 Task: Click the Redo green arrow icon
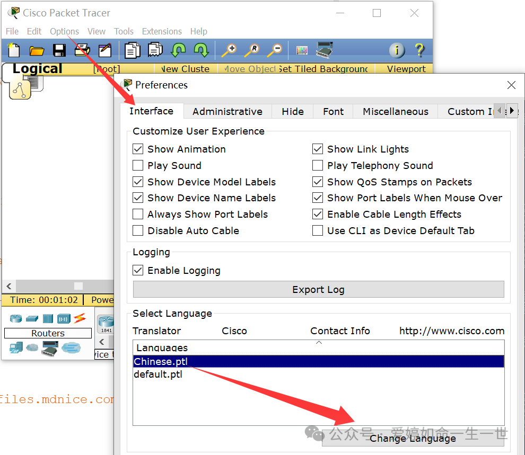[201, 50]
